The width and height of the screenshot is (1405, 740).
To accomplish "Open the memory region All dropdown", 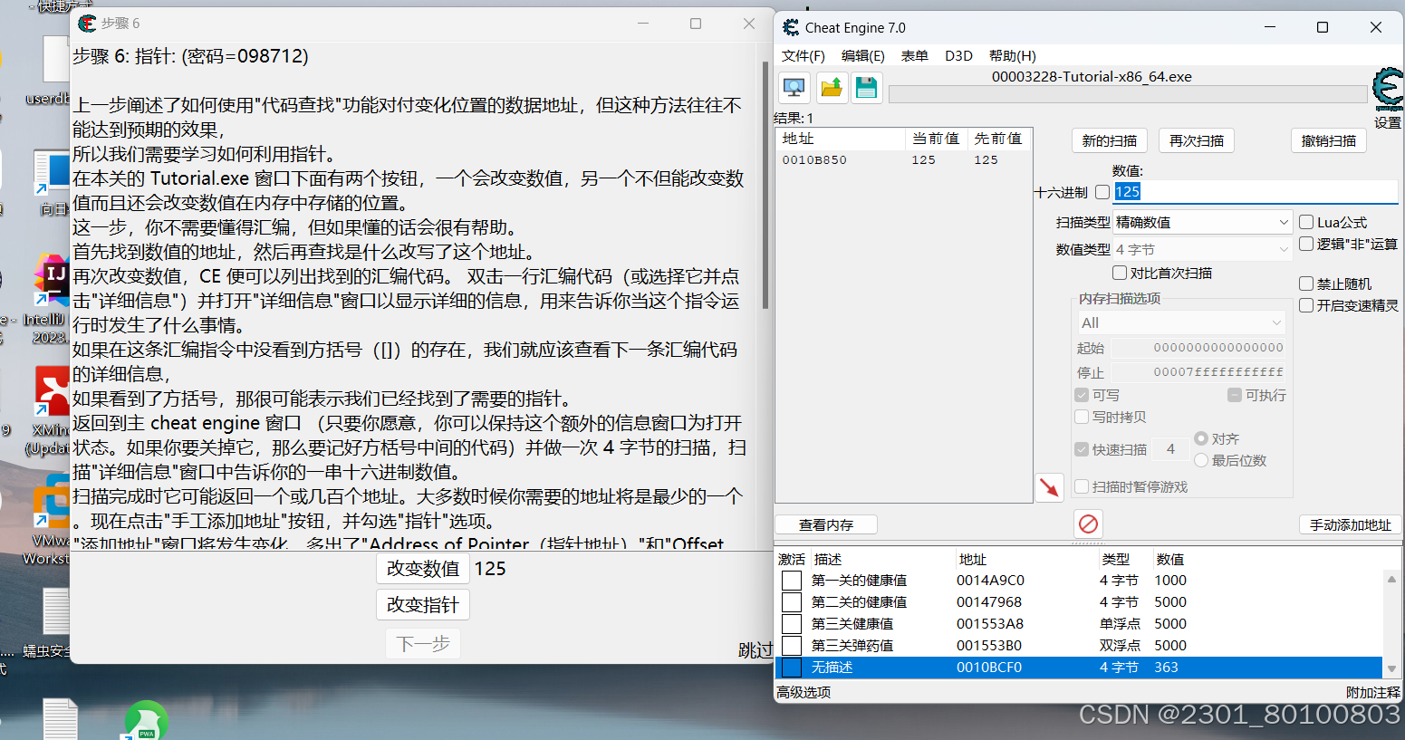I will [1181, 322].
